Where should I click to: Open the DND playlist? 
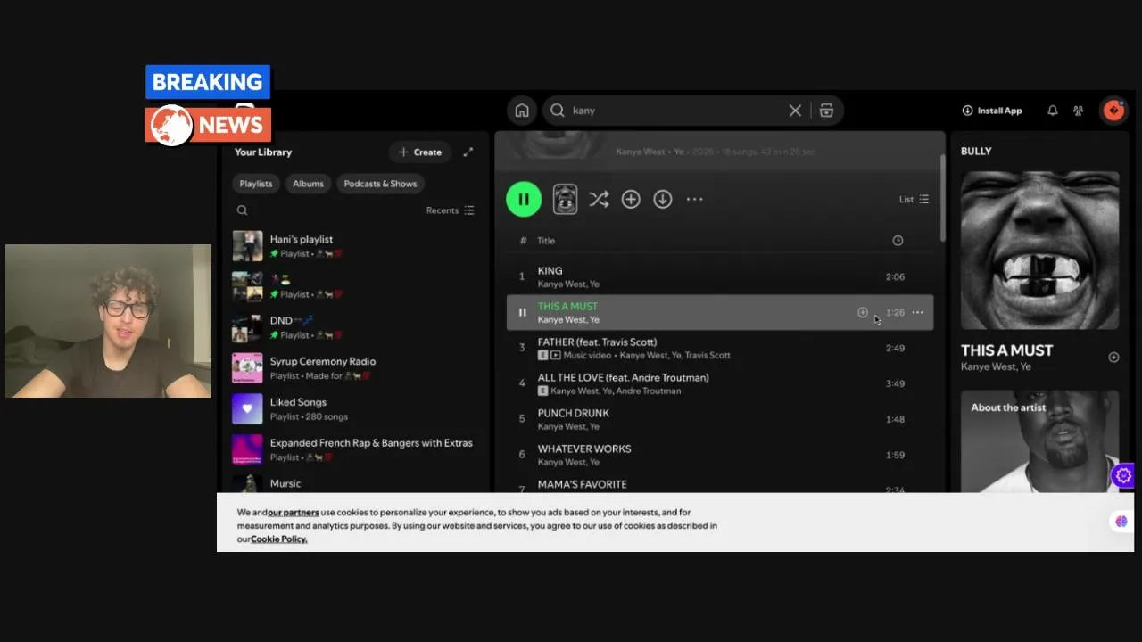pos(357,327)
